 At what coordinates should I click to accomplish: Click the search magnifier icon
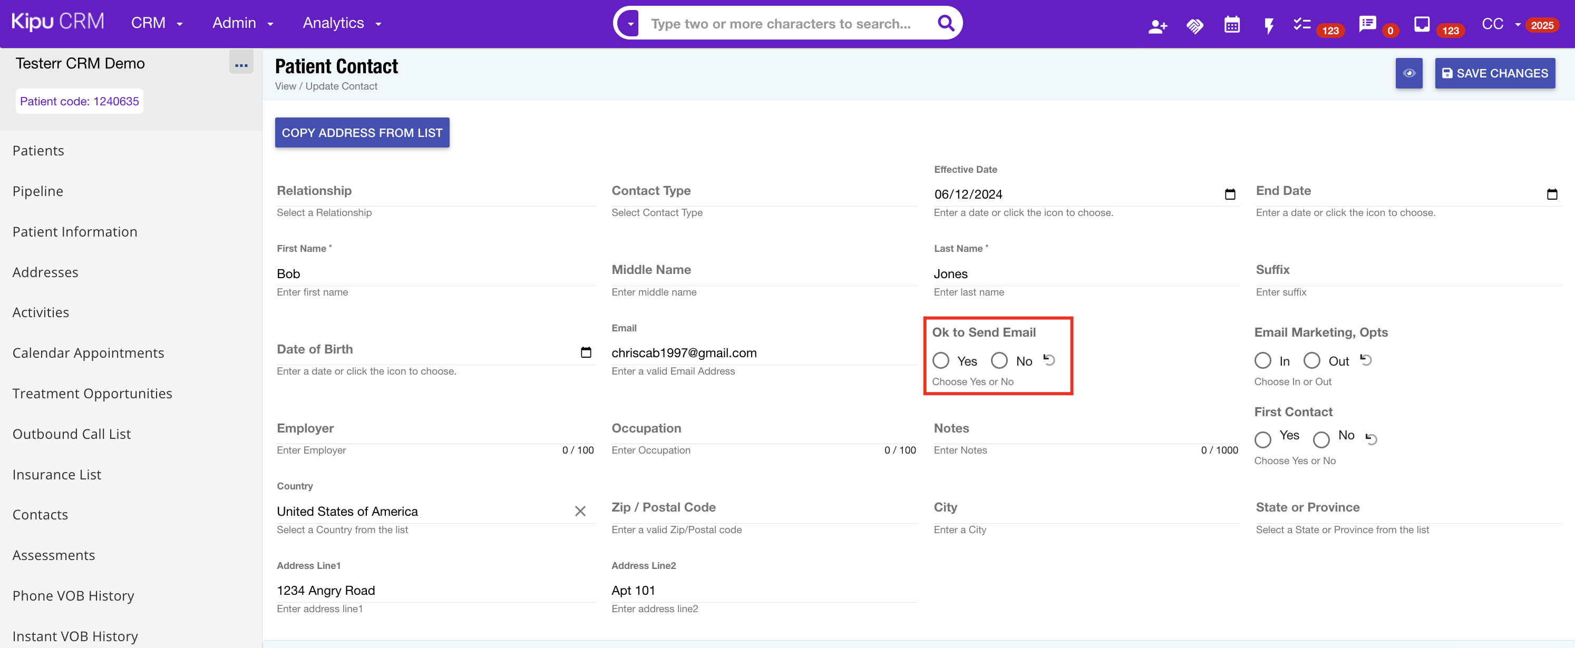(945, 23)
